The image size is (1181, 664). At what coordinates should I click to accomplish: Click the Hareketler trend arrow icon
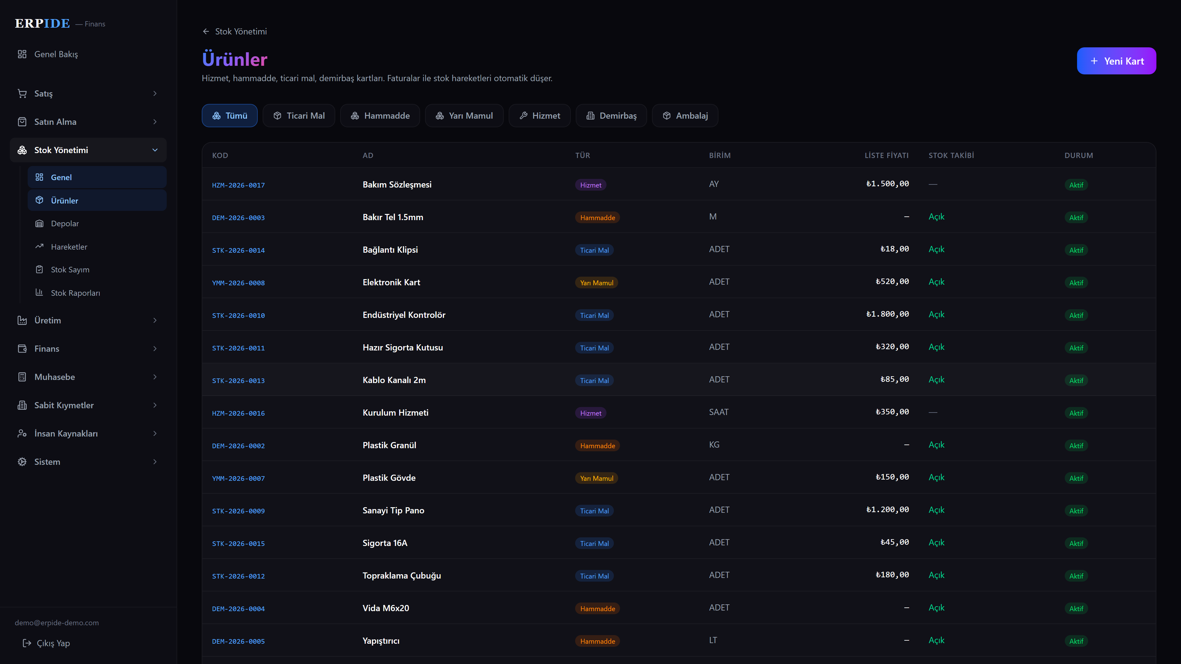coord(39,247)
